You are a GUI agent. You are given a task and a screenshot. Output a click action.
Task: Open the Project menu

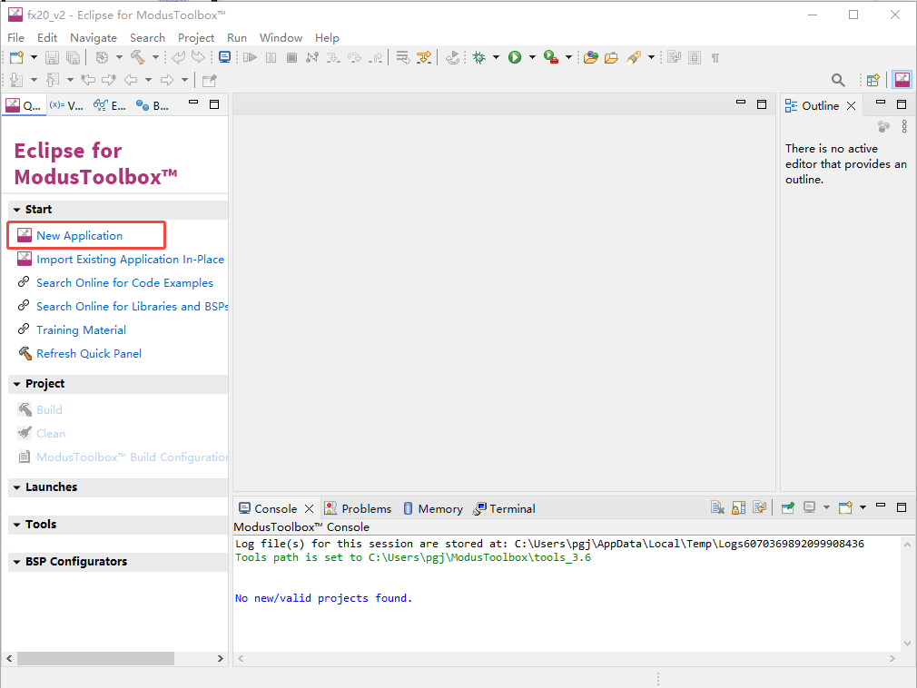pos(196,37)
